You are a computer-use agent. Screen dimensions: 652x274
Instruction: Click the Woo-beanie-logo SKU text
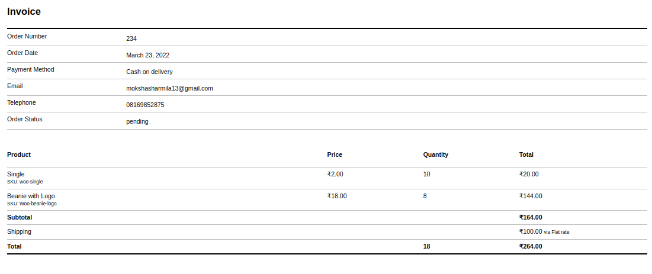(32, 204)
